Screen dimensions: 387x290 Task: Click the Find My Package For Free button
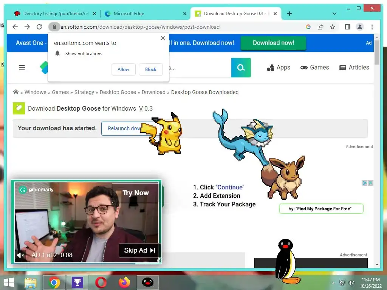(x=321, y=208)
